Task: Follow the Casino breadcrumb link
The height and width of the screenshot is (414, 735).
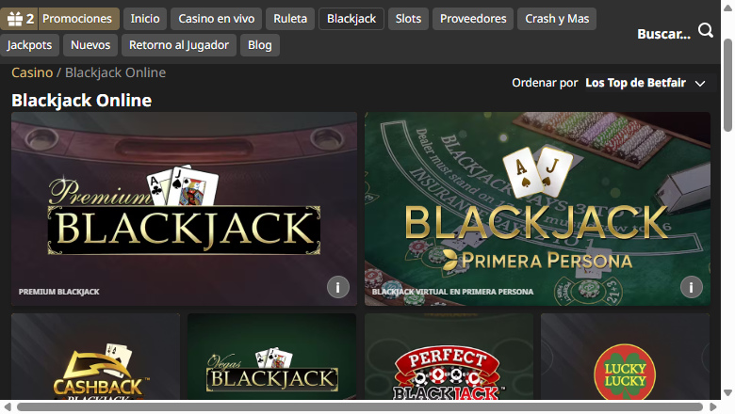Action: (32, 72)
